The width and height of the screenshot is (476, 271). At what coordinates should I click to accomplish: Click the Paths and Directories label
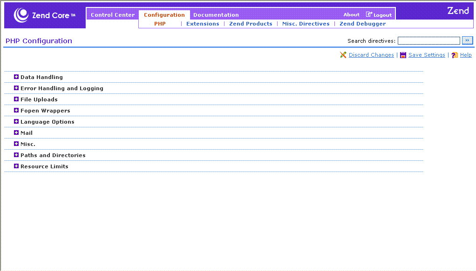(53, 155)
